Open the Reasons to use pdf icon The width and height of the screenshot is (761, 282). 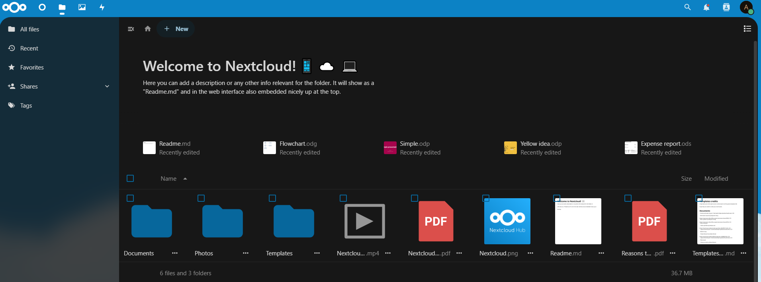(x=649, y=221)
